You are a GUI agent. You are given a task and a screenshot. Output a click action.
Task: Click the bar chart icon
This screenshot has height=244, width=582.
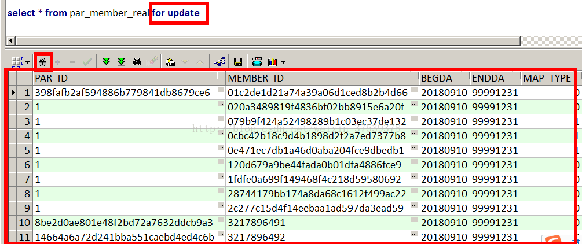pos(272,62)
